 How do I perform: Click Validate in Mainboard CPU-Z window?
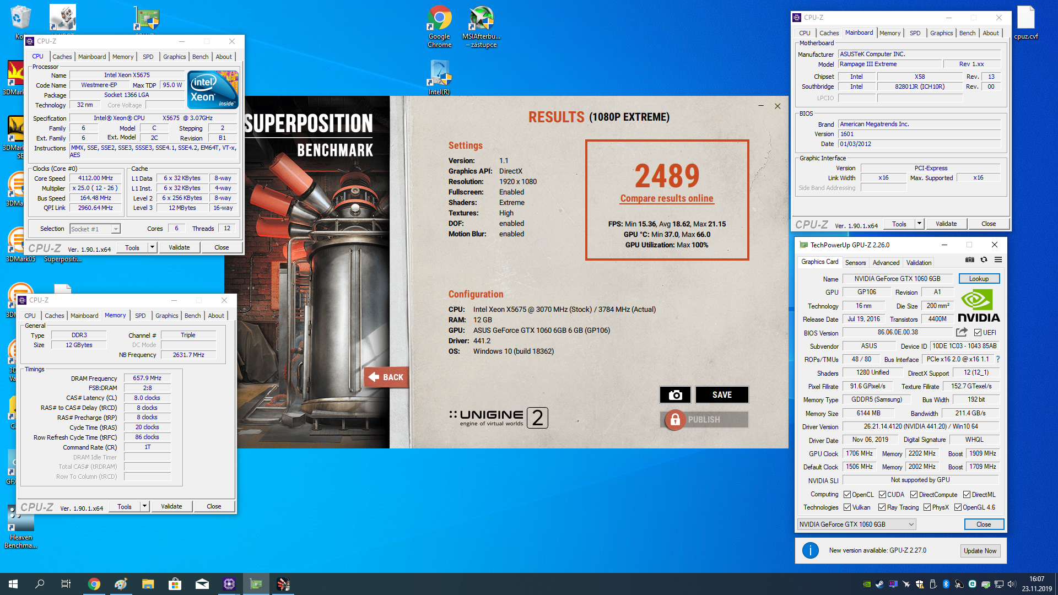[946, 224]
